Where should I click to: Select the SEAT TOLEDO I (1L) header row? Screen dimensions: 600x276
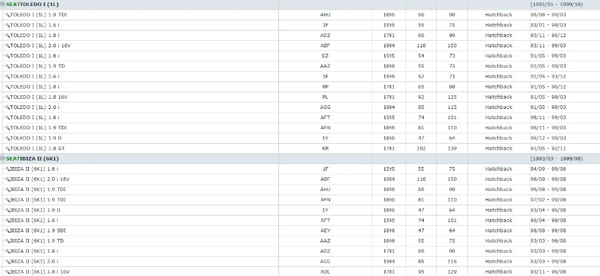300,5
